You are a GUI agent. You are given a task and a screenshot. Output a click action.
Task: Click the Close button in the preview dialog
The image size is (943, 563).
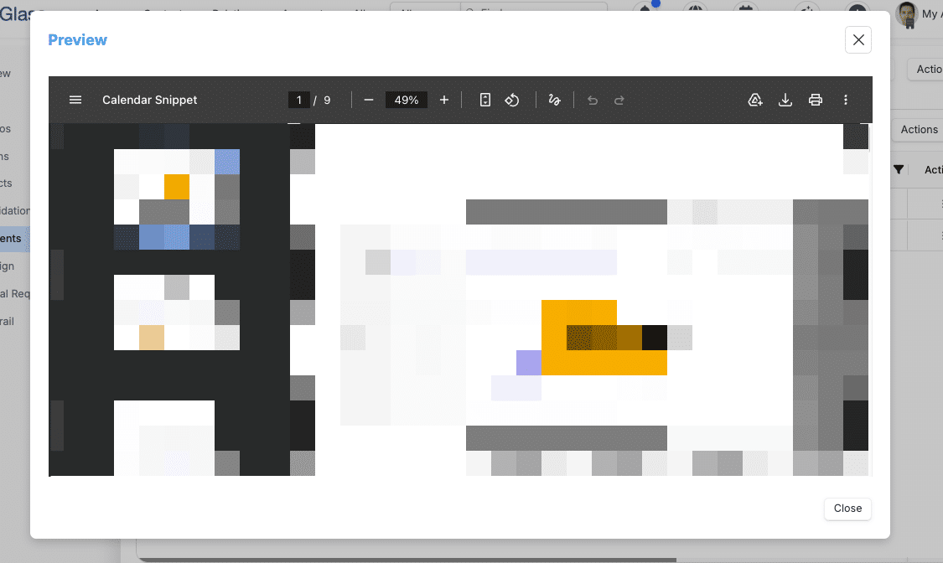click(x=847, y=509)
